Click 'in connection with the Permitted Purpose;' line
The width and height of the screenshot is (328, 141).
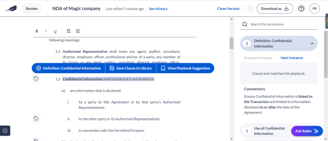click(x=112, y=131)
